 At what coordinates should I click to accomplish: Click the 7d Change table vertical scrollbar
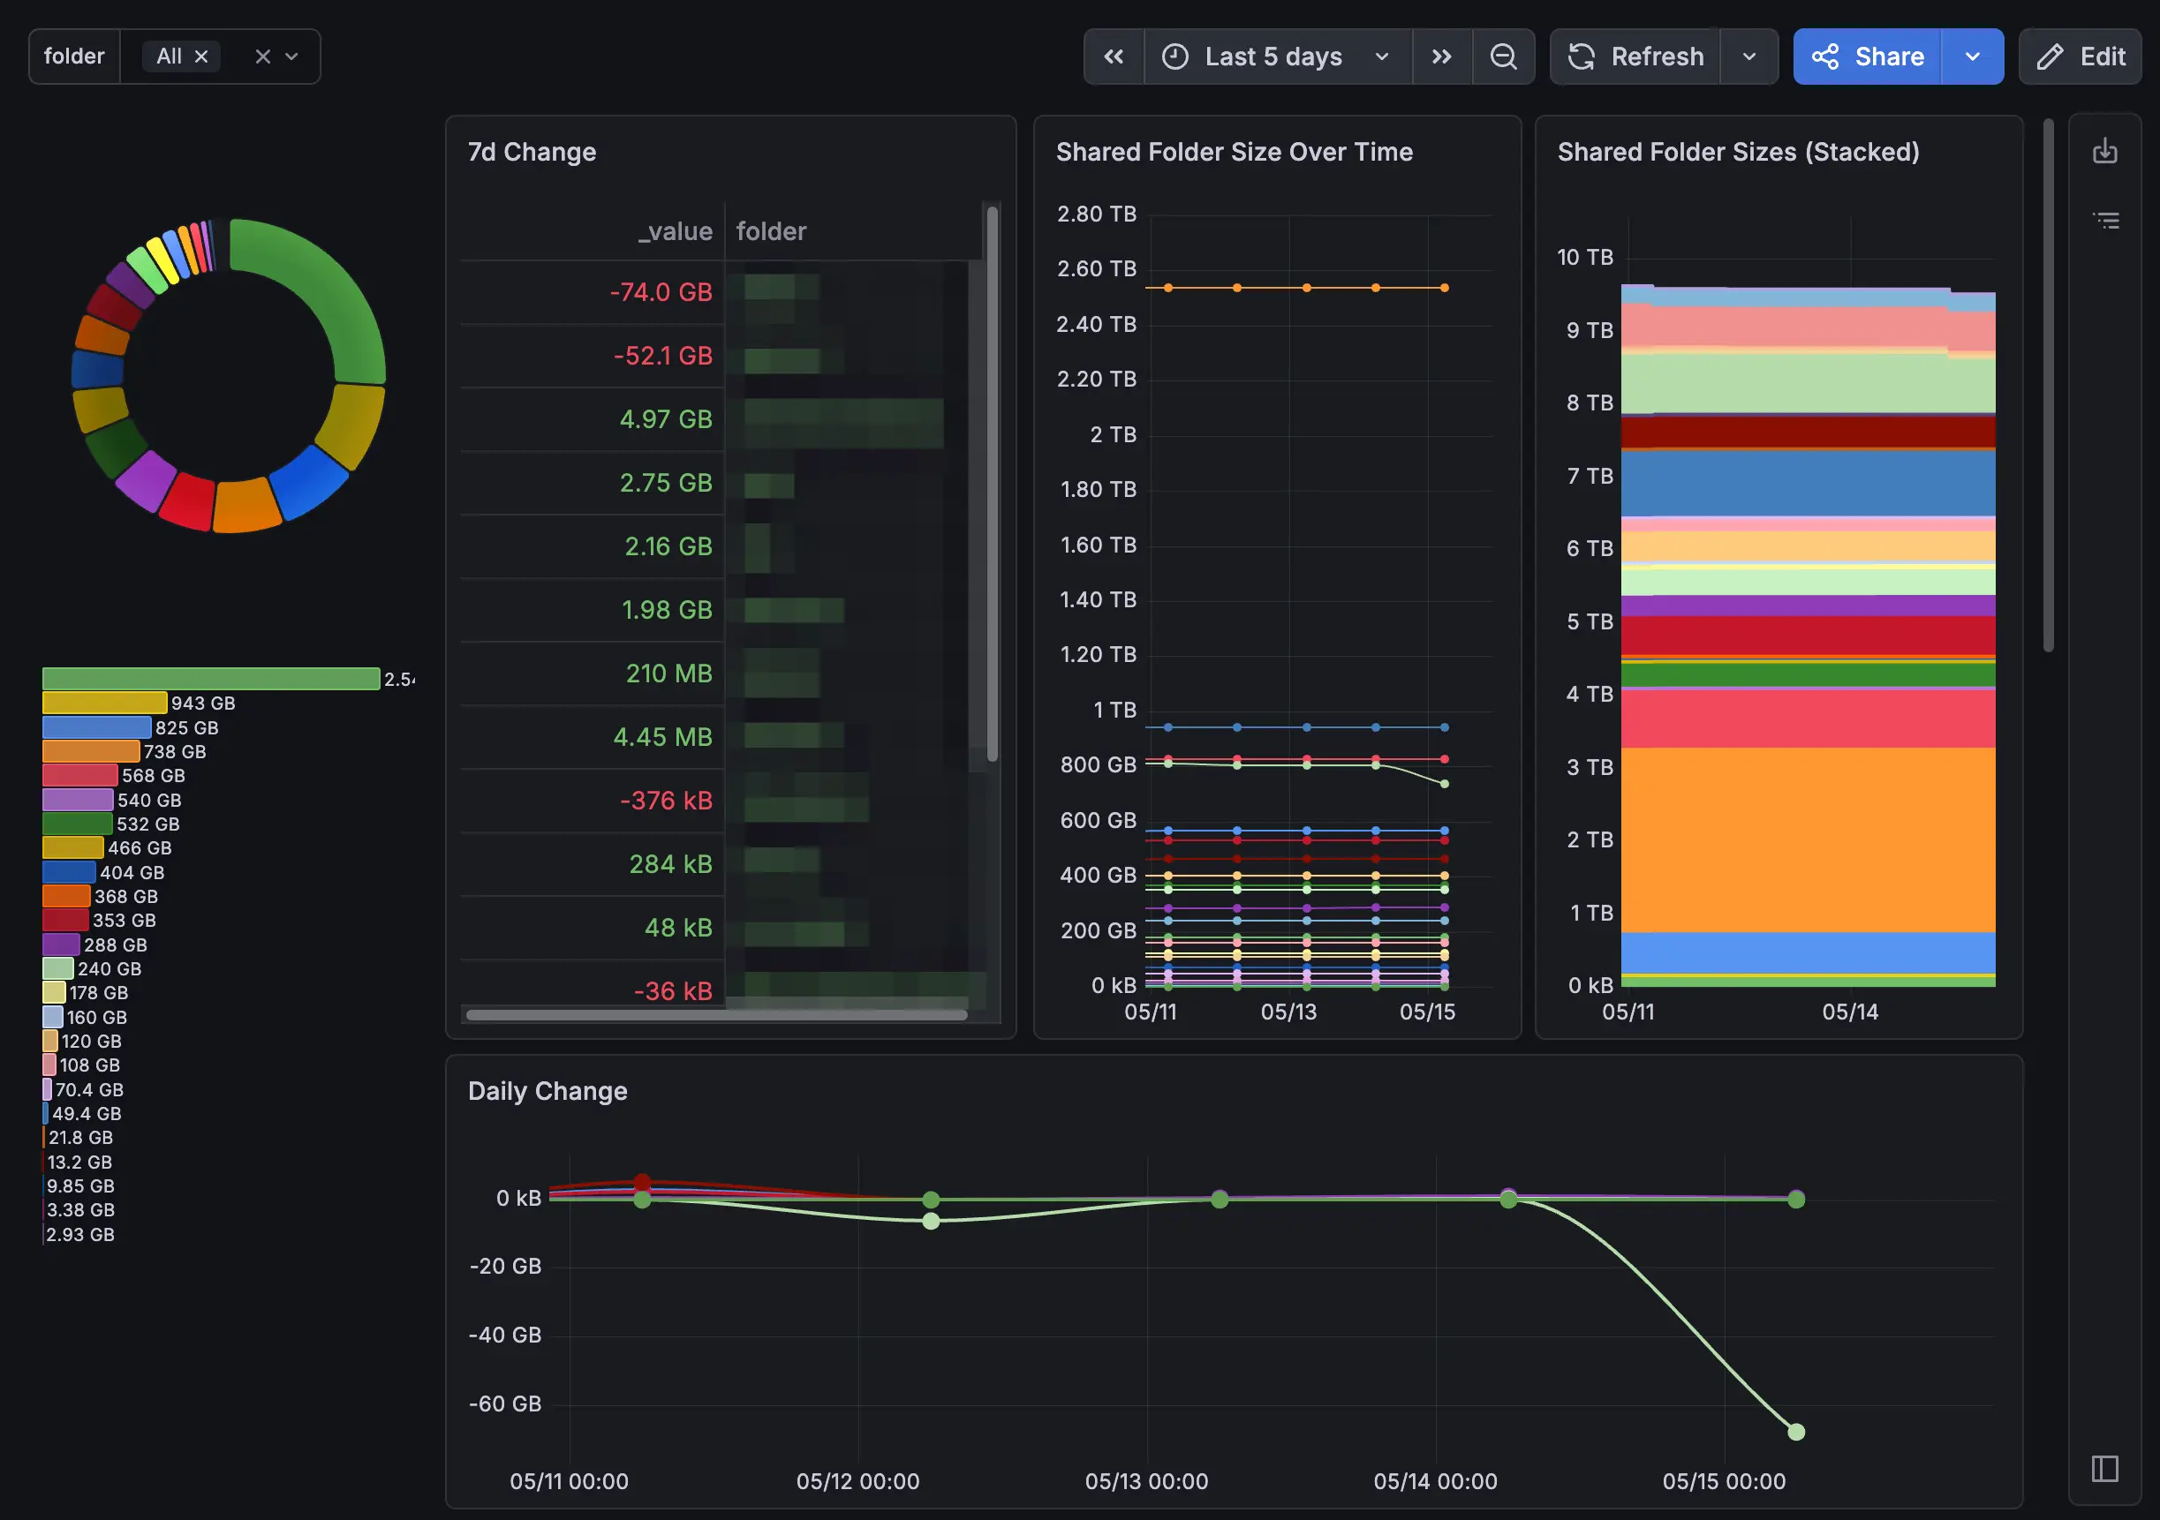(992, 484)
